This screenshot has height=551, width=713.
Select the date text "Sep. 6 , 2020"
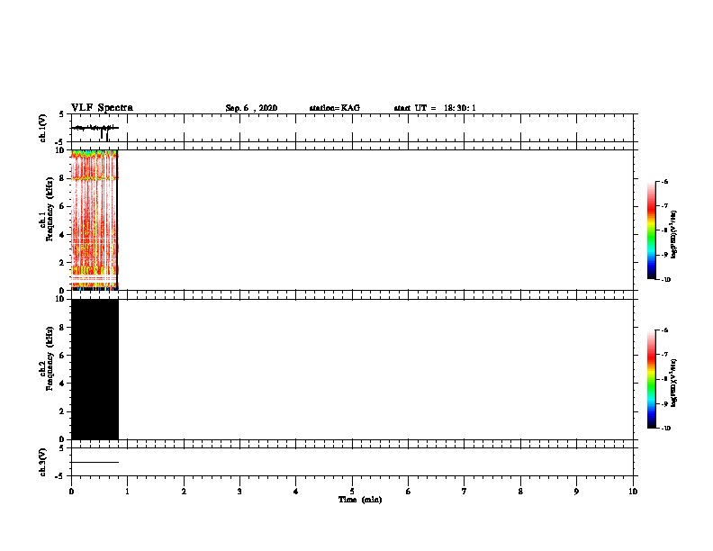coord(251,108)
